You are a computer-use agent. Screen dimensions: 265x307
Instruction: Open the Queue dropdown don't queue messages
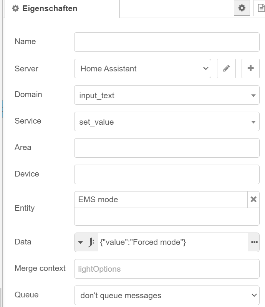click(167, 295)
